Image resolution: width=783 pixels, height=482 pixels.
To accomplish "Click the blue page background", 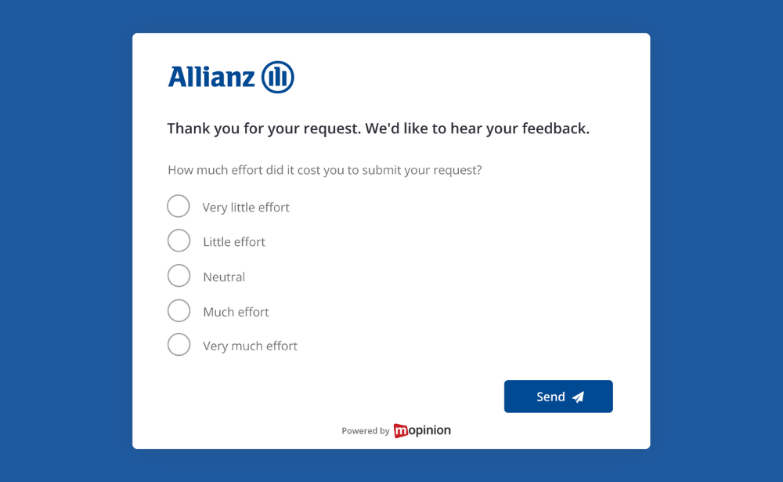I will coord(63,235).
